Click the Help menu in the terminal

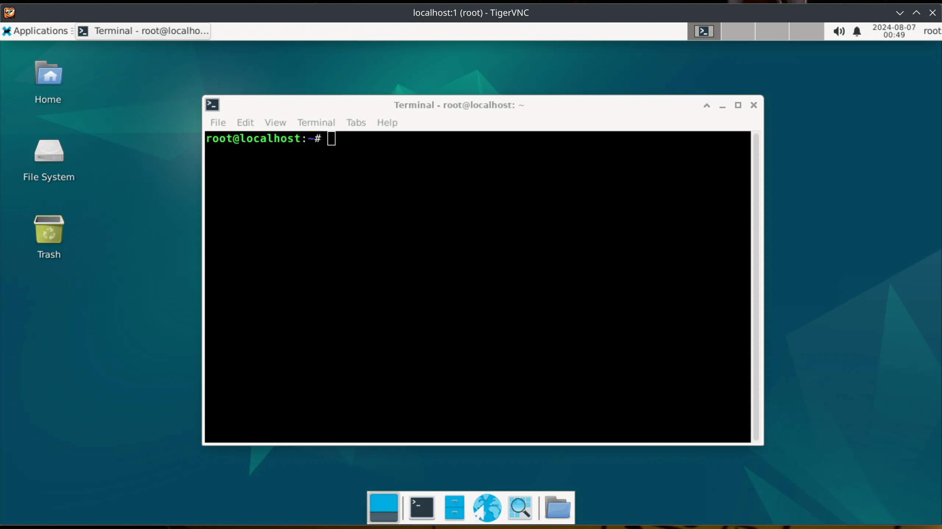[387, 122]
